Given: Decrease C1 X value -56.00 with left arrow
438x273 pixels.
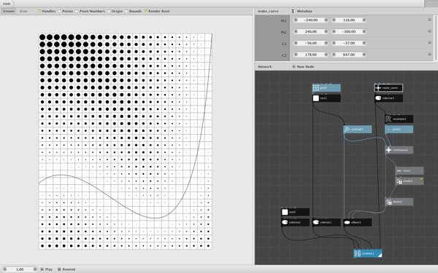Looking at the screenshot, I should coord(296,43).
